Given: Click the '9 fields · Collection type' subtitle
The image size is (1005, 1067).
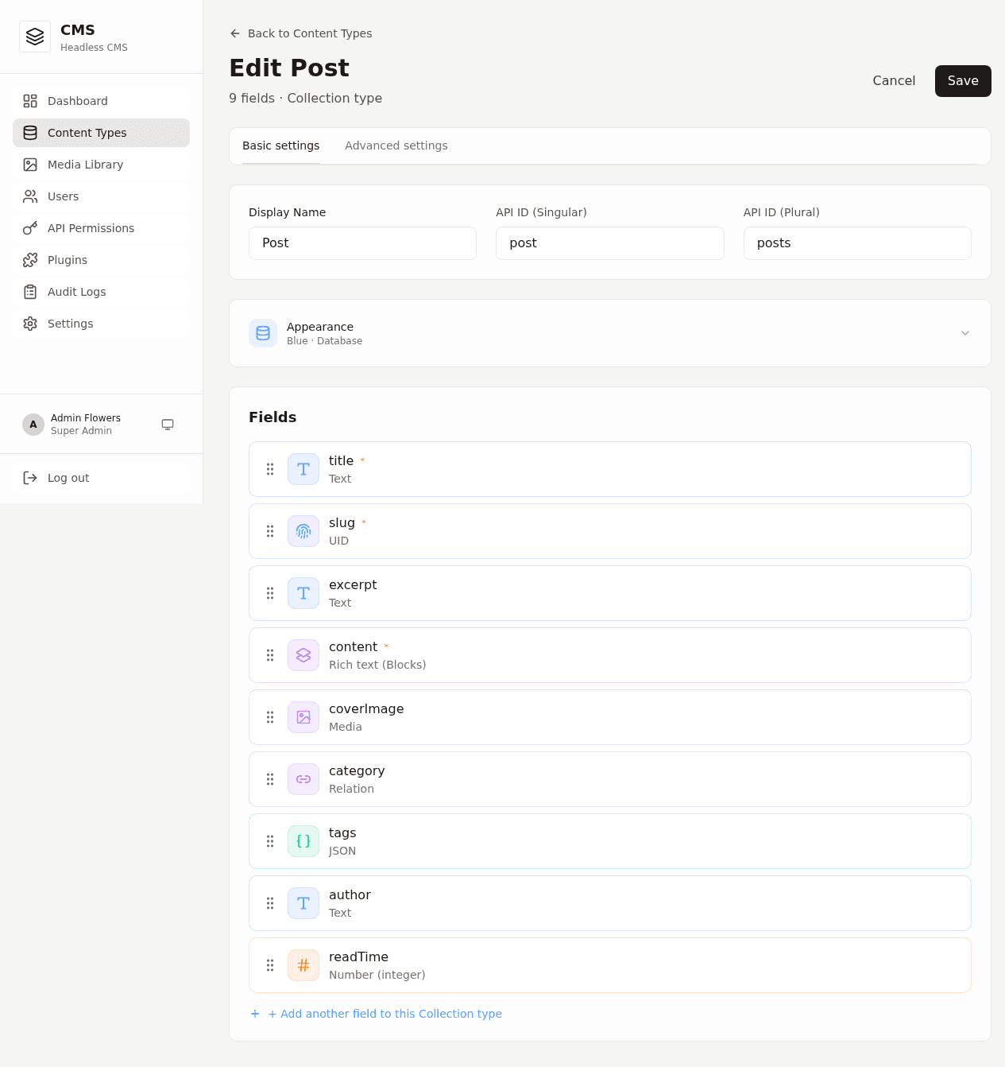Looking at the screenshot, I should tap(305, 98).
